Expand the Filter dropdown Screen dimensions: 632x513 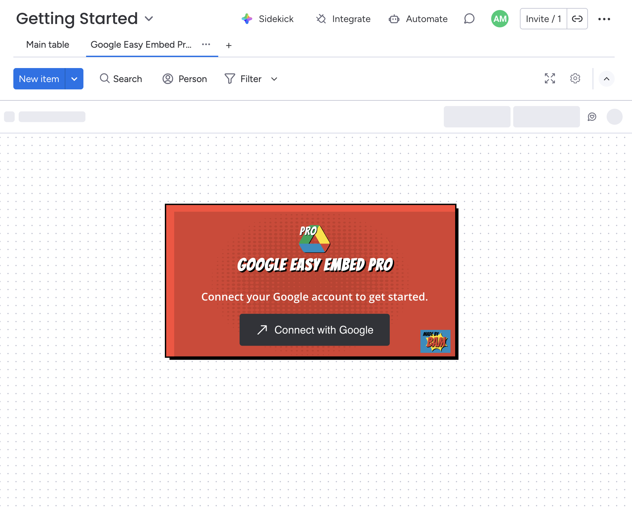[x=274, y=79]
